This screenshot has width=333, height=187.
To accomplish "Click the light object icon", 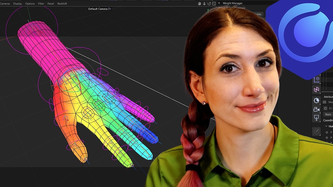I will 317,101.
